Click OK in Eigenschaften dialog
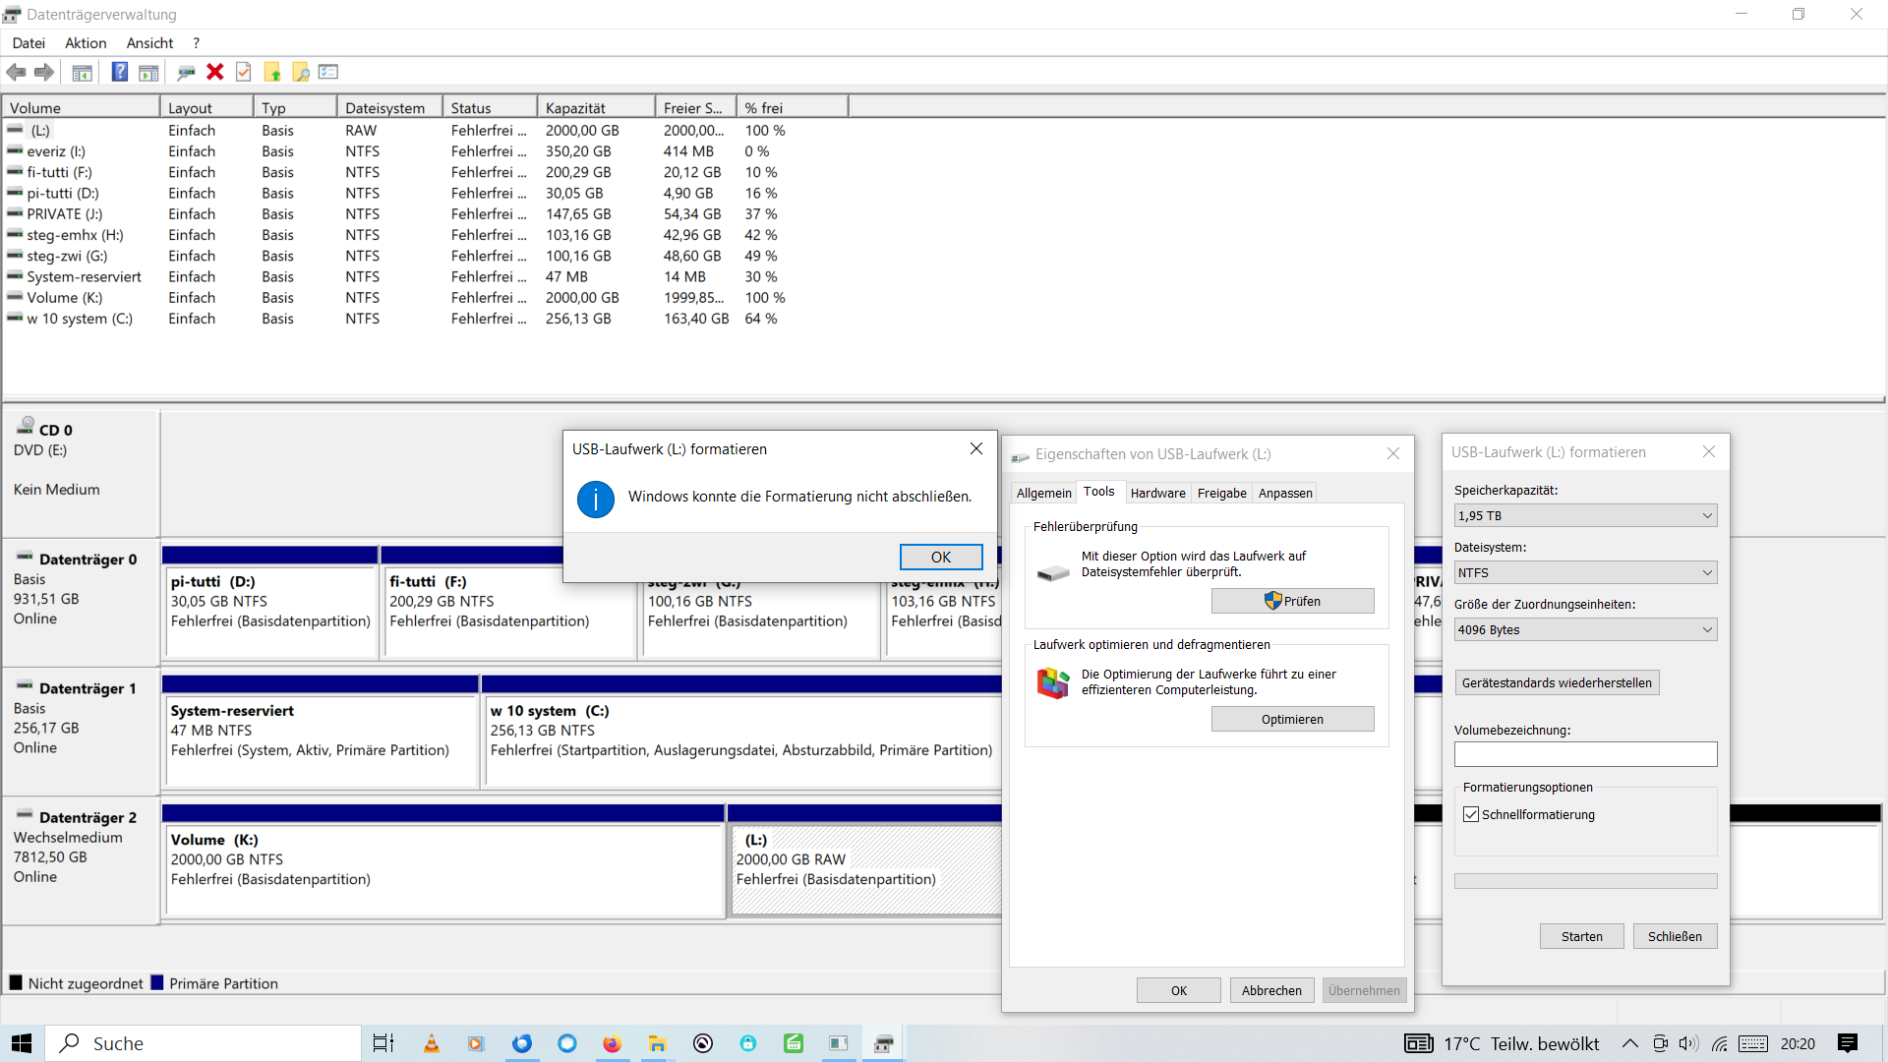The image size is (1888, 1062). point(1178,990)
